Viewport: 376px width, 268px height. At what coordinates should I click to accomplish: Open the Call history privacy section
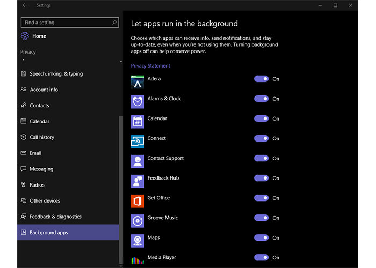[x=42, y=137]
